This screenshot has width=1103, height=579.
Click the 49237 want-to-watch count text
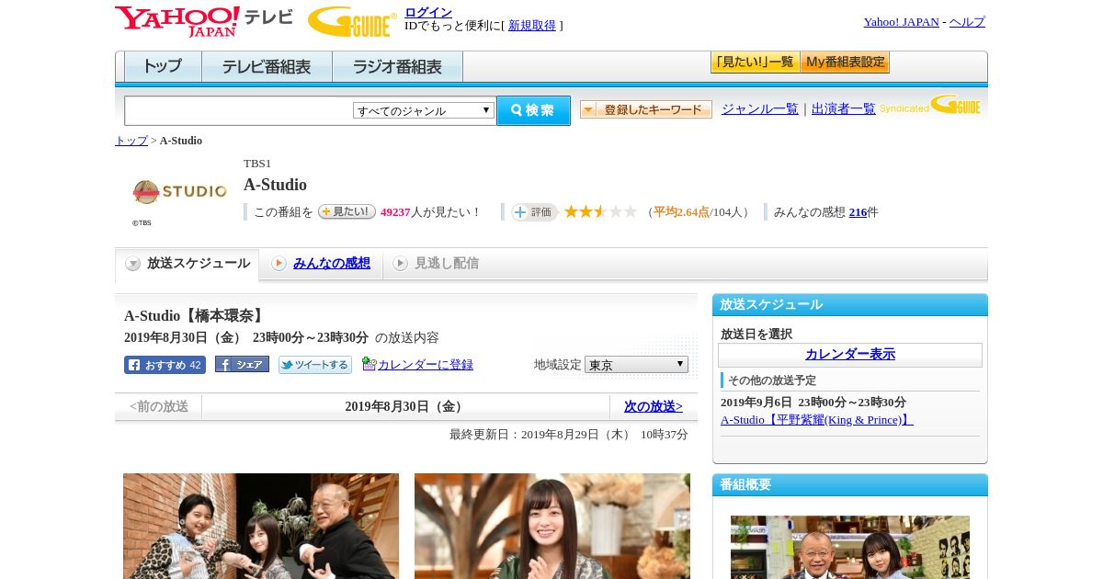pyautogui.click(x=395, y=212)
